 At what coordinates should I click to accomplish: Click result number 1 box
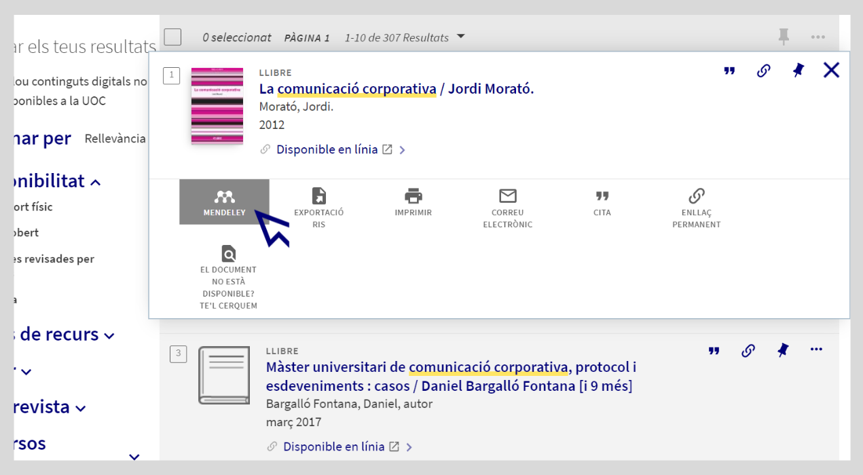pos(171,75)
